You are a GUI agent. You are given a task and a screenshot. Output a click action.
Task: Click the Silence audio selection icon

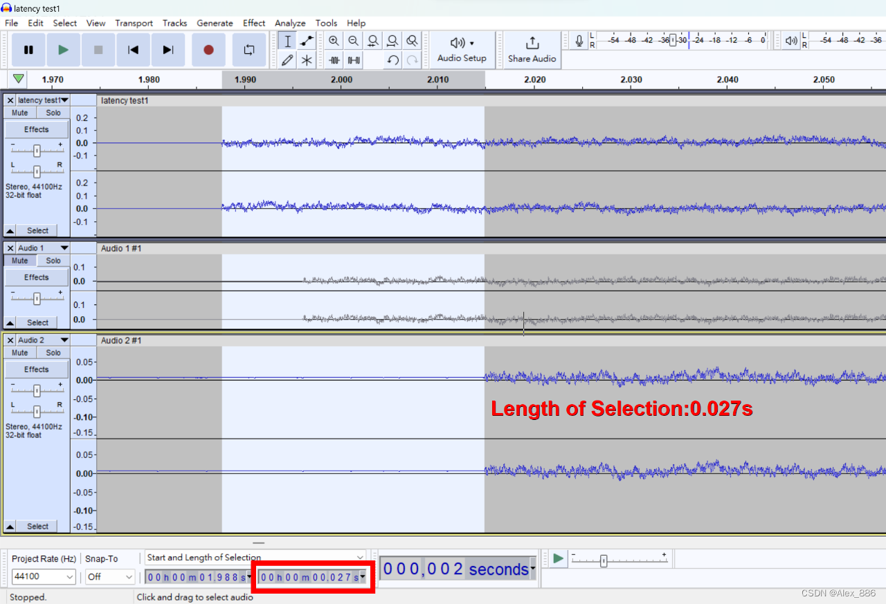tap(353, 60)
